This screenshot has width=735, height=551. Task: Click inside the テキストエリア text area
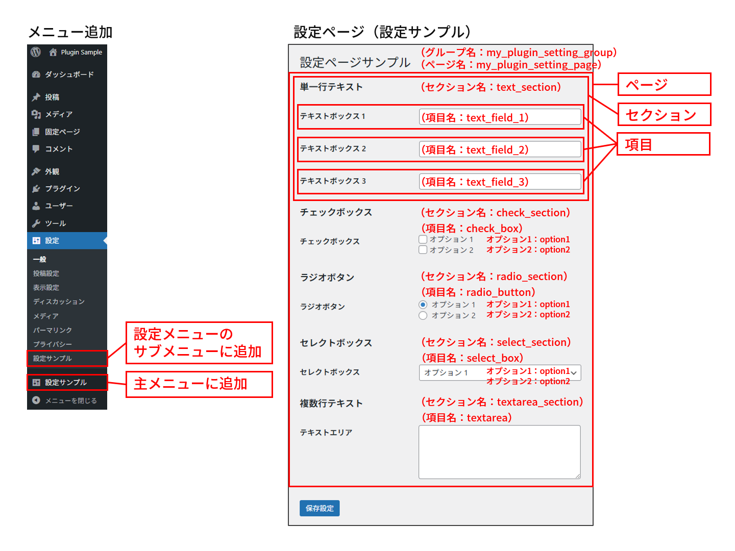(499, 452)
